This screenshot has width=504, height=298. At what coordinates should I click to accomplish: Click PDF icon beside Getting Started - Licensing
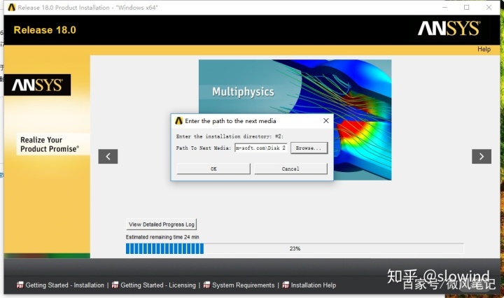tap(115, 285)
